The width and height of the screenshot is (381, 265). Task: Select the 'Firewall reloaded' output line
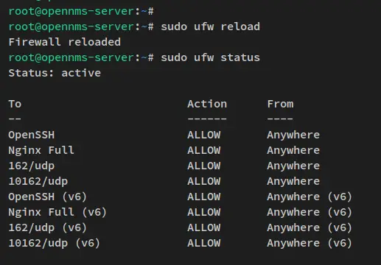coord(65,42)
